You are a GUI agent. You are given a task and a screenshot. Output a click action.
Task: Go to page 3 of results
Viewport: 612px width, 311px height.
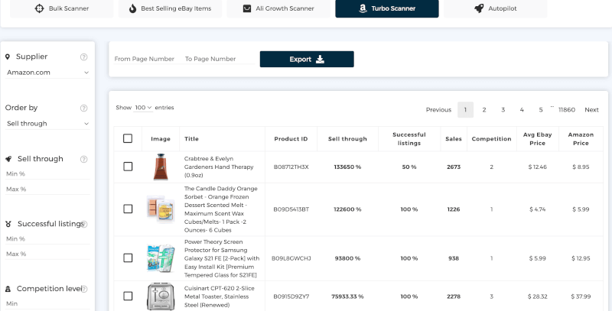pyautogui.click(x=503, y=110)
